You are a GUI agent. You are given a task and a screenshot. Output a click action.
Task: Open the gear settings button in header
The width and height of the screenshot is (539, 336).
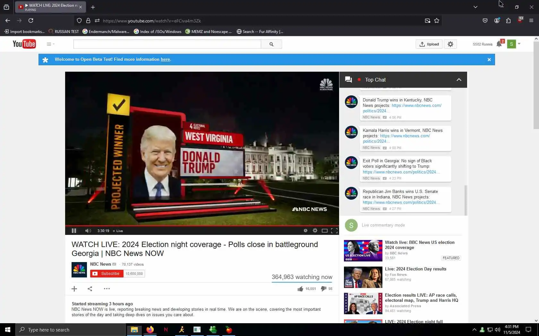click(x=450, y=44)
